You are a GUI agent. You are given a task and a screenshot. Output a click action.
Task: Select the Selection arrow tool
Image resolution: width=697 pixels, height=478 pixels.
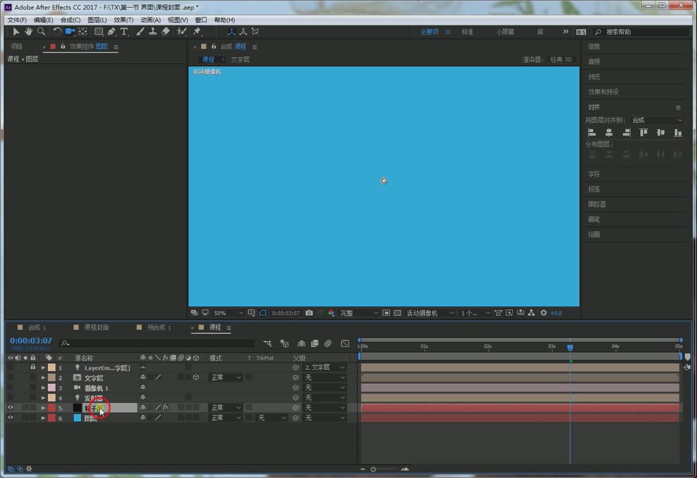[x=16, y=32]
